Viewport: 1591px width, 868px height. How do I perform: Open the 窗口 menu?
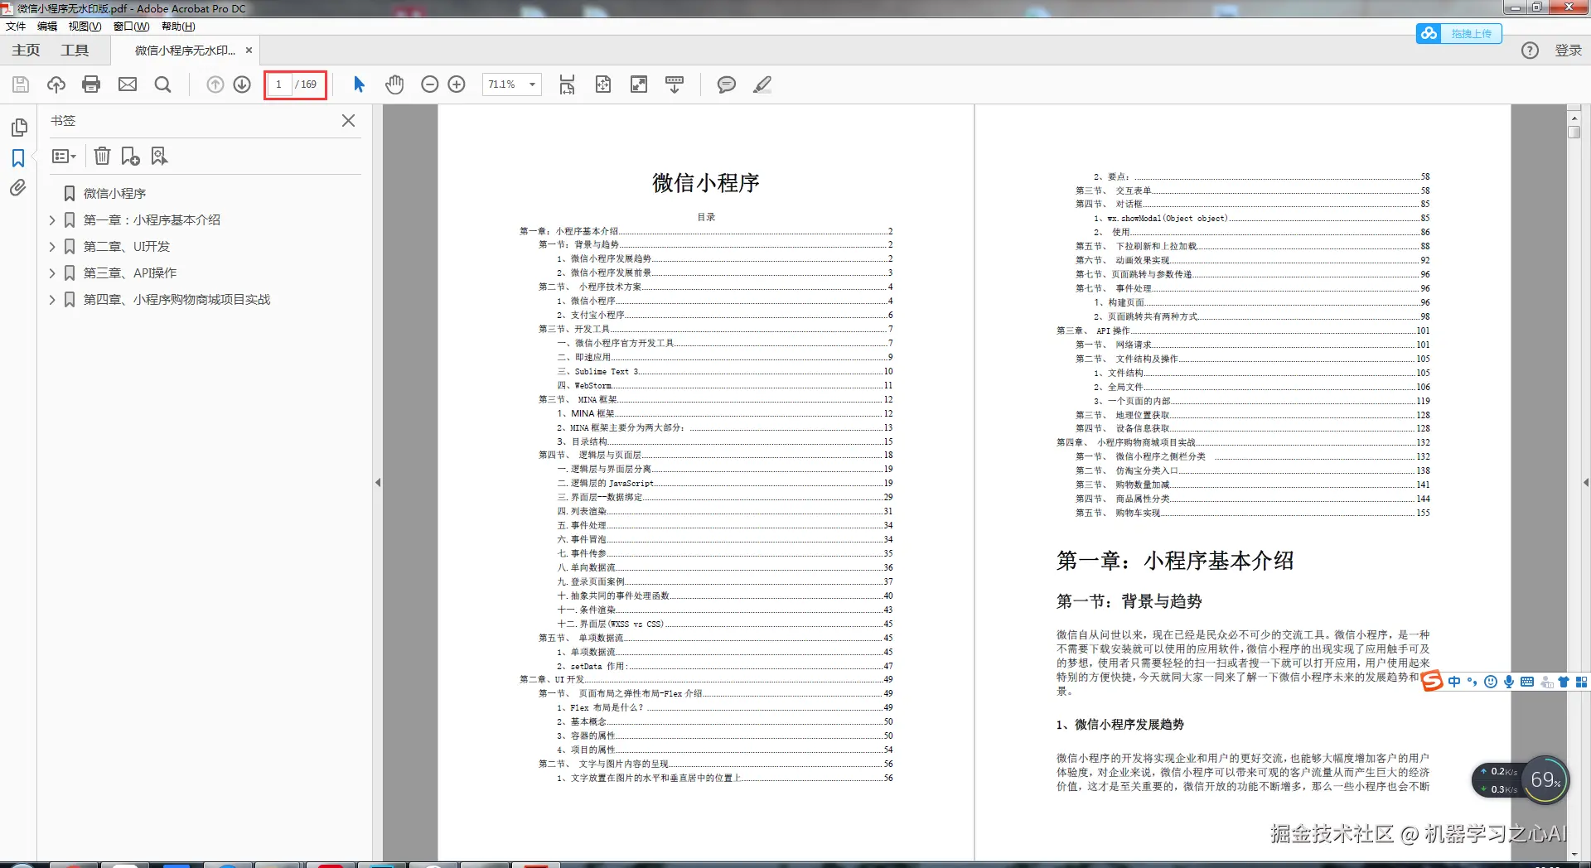click(131, 27)
